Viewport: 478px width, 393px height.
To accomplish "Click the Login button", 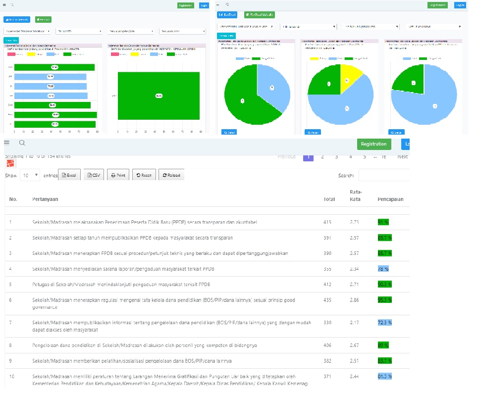I will 406,144.
